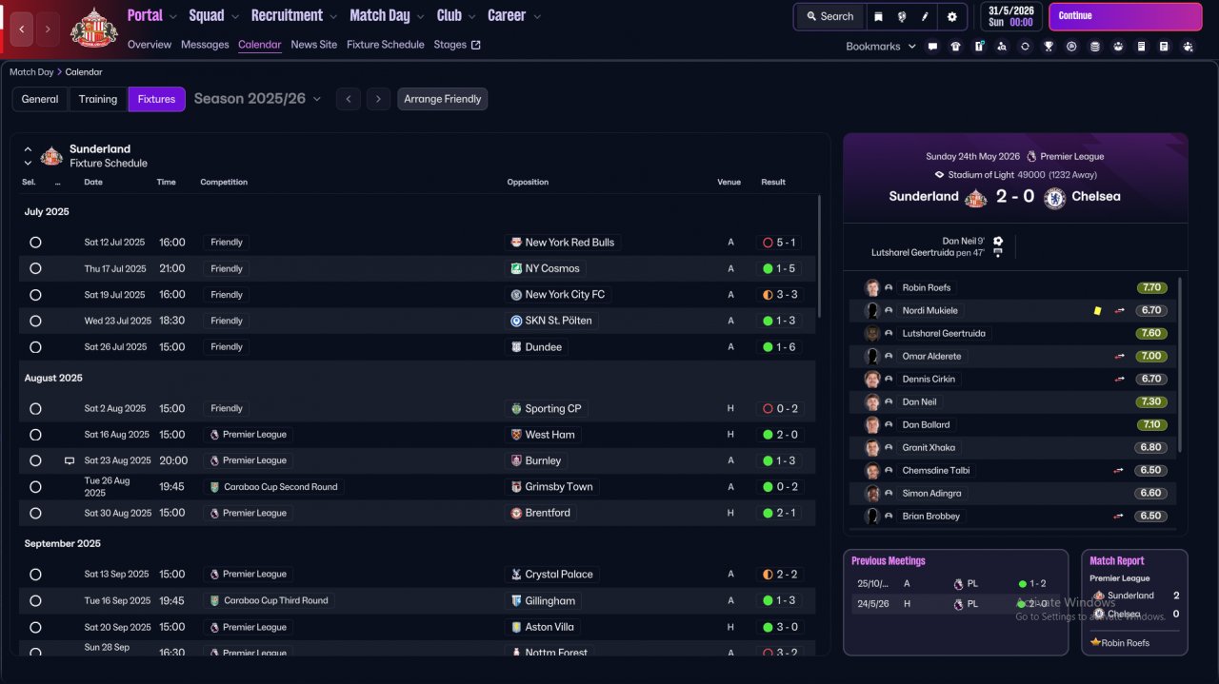Image resolution: width=1219 pixels, height=684 pixels.
Task: Click the Continue button
Action: coord(1125,16)
